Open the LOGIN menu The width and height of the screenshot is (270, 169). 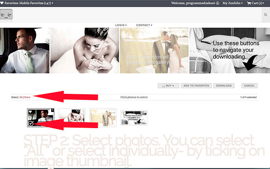click(121, 25)
